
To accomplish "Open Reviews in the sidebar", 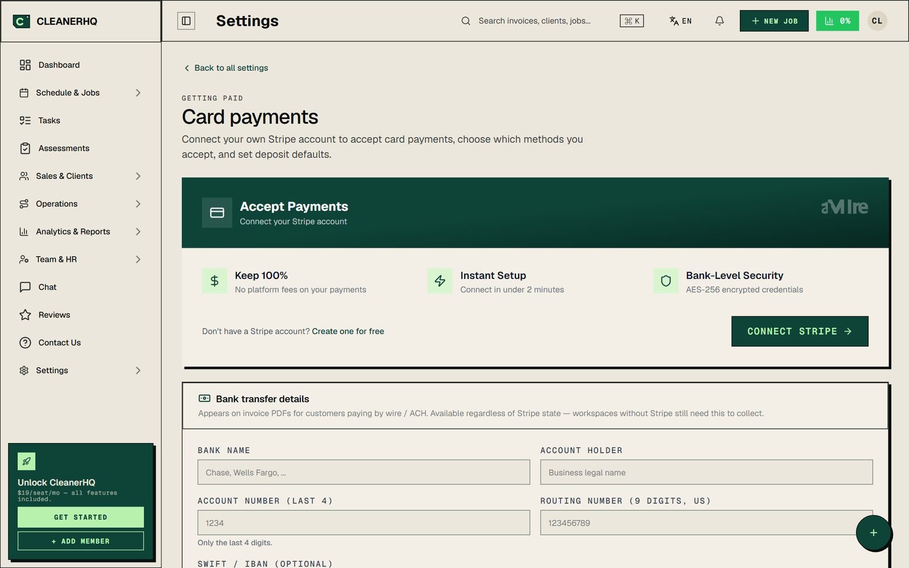I will pos(81,315).
